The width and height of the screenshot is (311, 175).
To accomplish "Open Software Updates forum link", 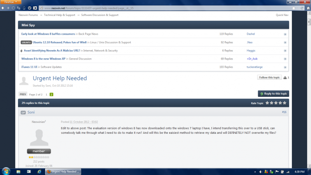I will 51,67.
